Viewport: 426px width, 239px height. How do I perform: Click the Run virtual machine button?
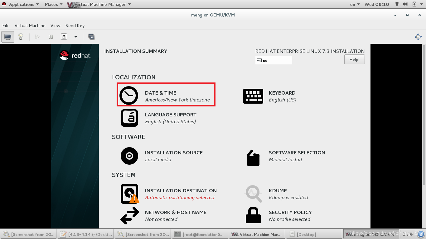click(x=37, y=37)
